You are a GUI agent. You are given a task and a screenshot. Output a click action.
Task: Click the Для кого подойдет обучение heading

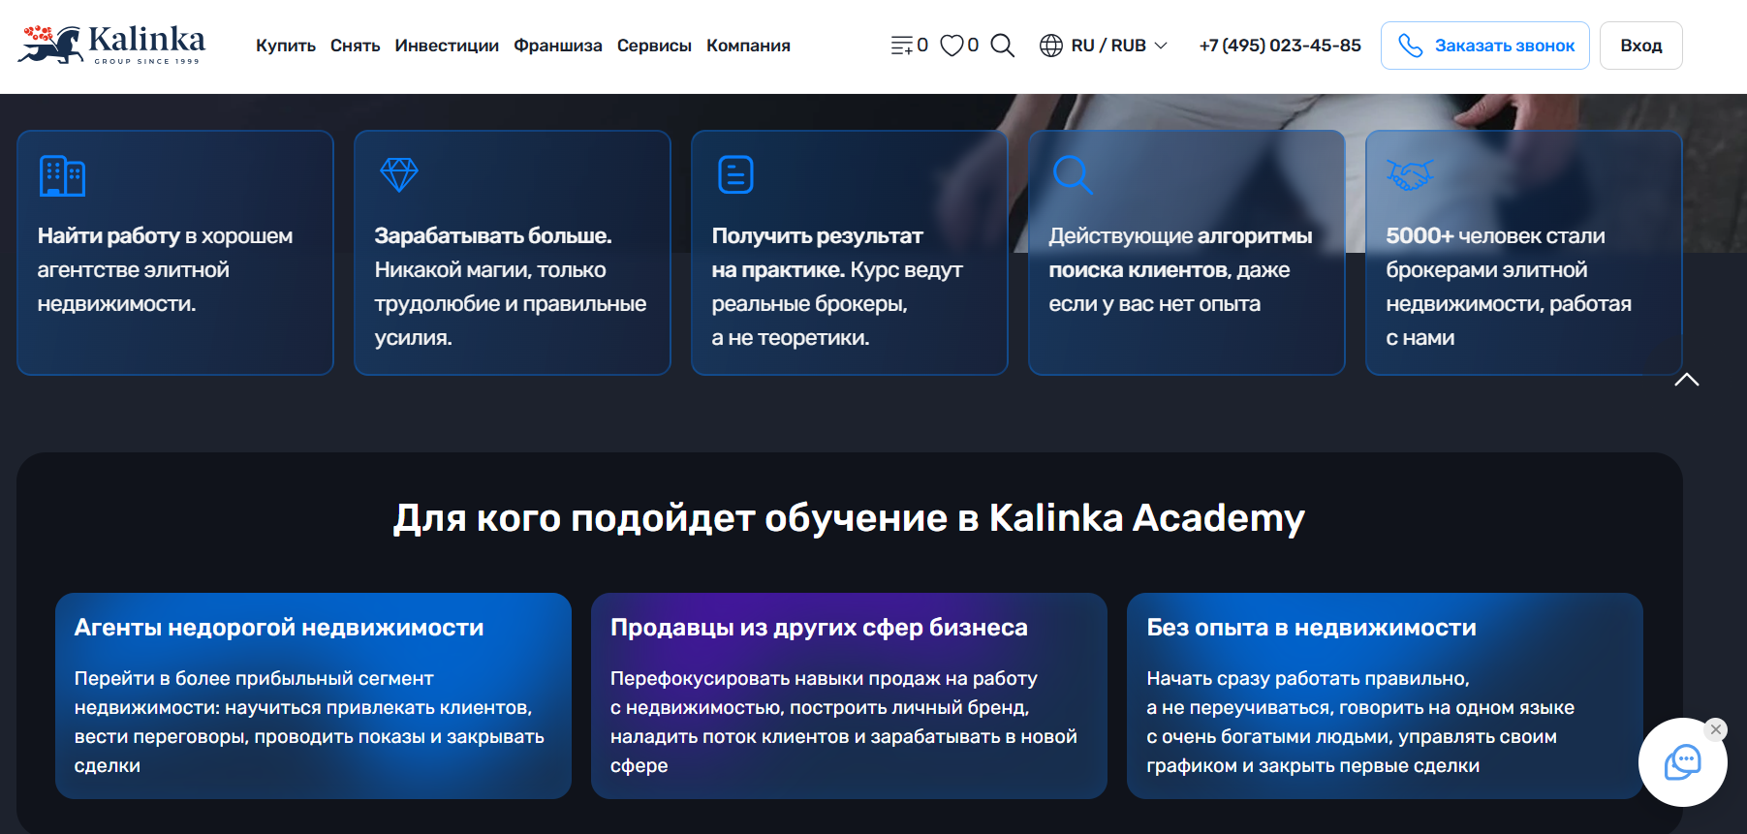(849, 517)
